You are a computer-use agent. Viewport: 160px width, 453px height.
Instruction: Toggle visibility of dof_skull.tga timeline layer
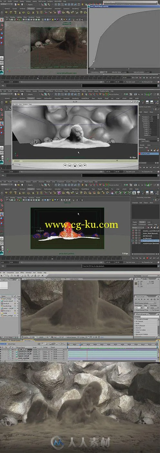coord(1,349)
